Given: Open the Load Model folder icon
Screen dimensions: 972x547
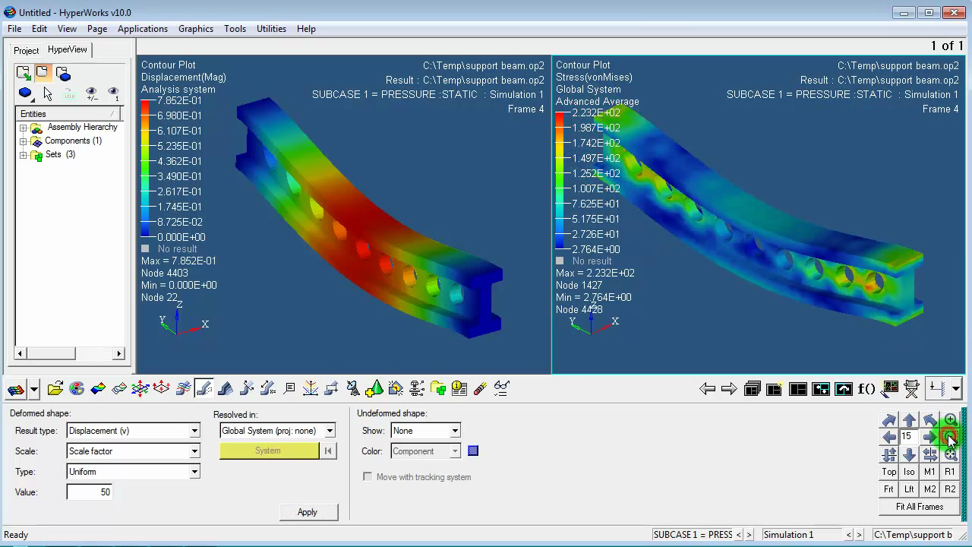Looking at the screenshot, I should [x=55, y=389].
